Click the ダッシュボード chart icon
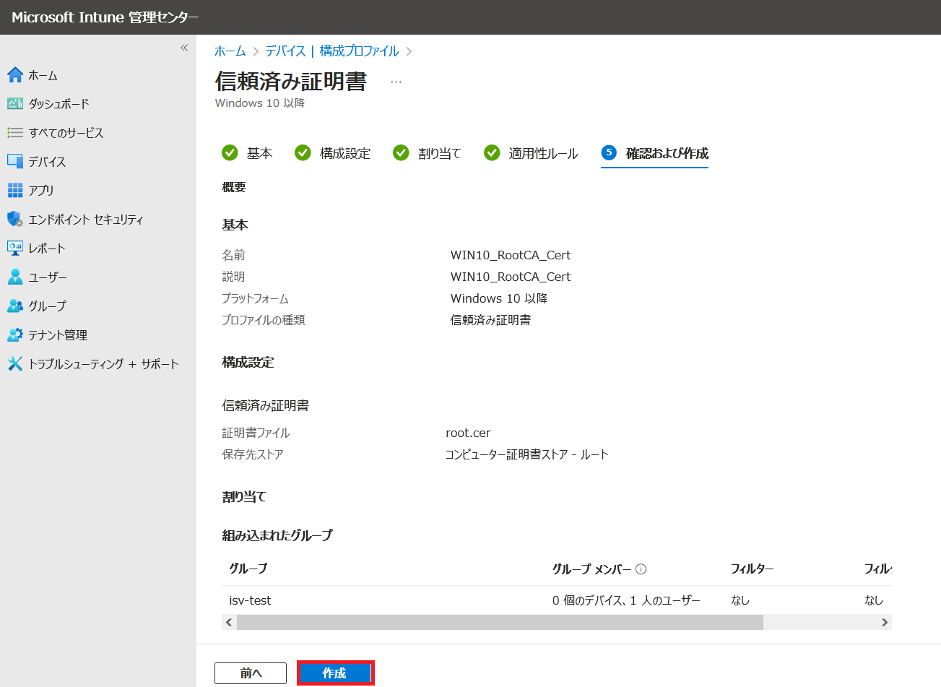The width and height of the screenshot is (941, 687). (15, 103)
